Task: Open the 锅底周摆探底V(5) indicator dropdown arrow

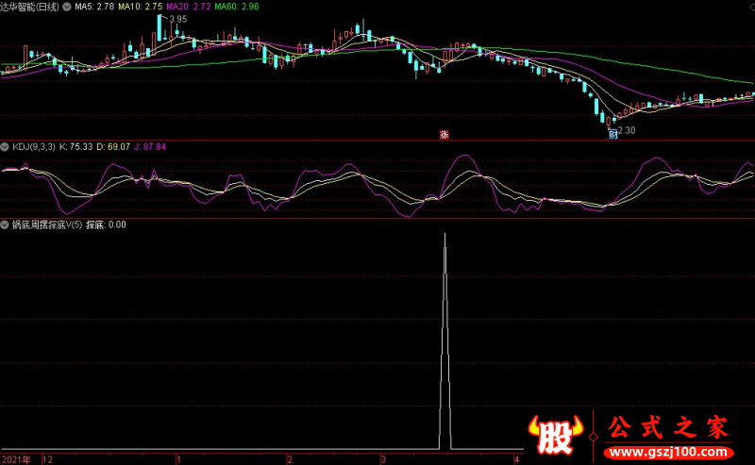Action: 5,224
